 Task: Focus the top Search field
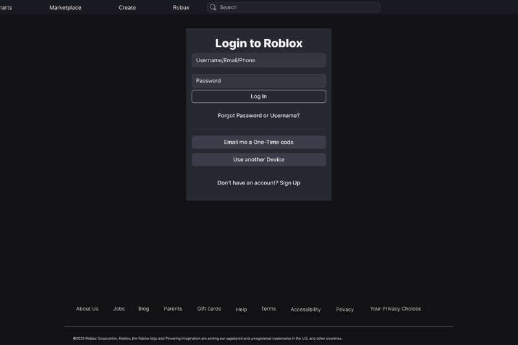point(293,7)
